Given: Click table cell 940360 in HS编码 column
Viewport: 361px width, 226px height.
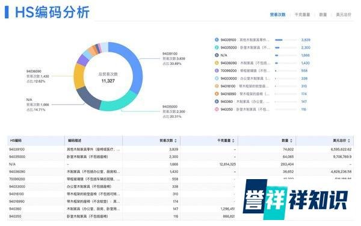Looking at the screenshot, I should (15, 209).
